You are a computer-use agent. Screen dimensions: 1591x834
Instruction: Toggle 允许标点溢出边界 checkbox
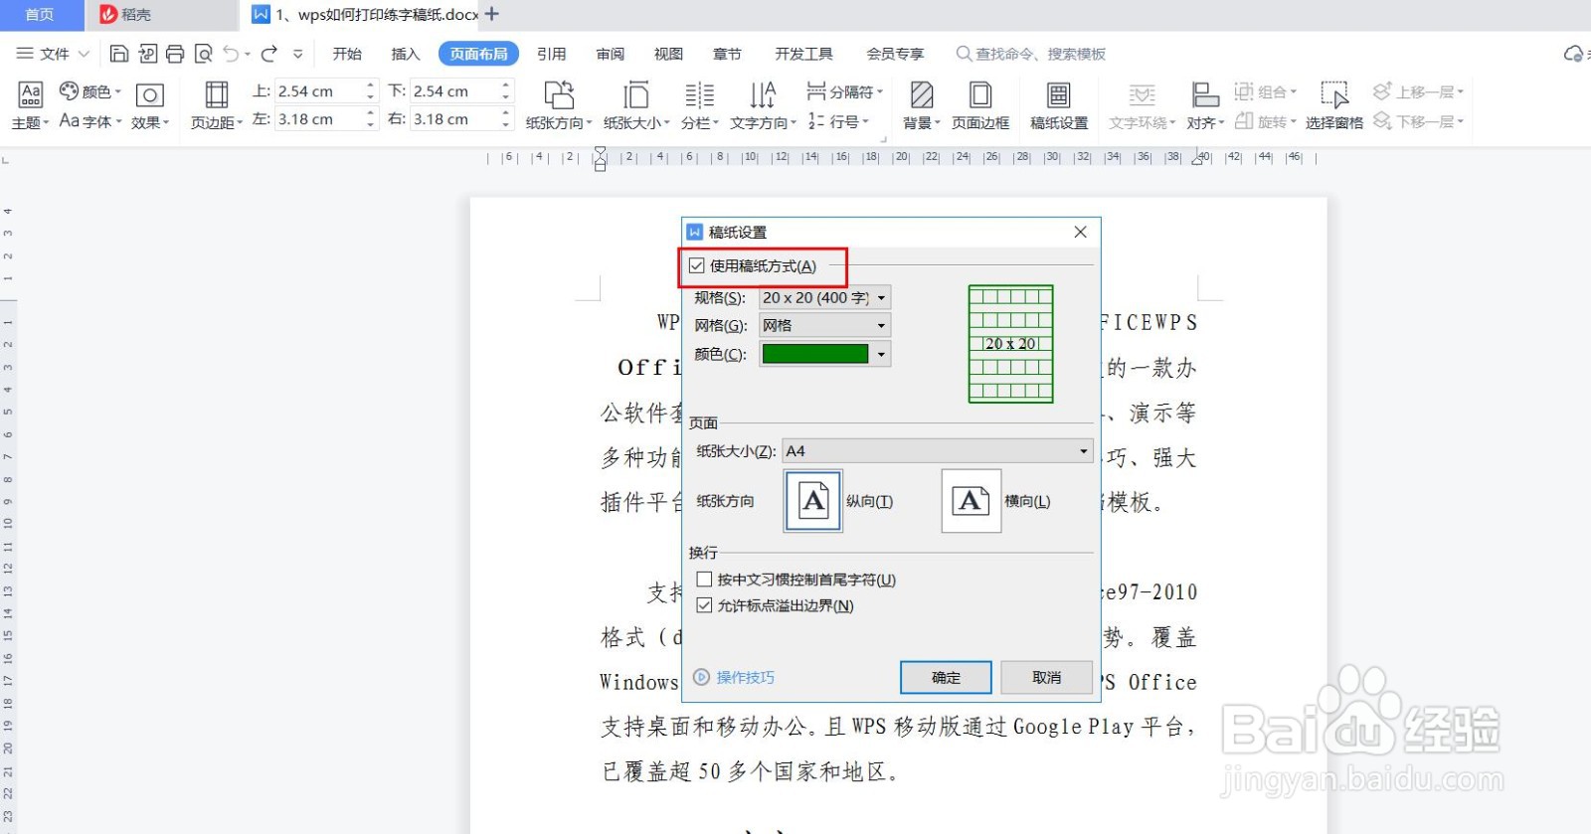[704, 605]
